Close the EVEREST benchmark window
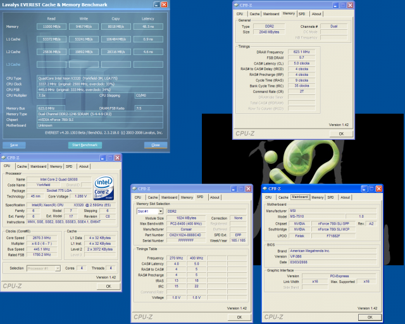 click(164, 4)
